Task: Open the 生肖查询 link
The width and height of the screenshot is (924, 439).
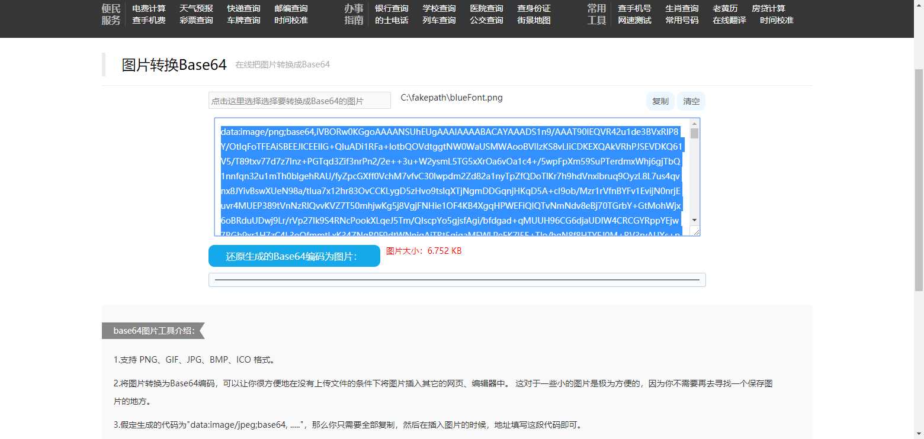Action: (x=682, y=8)
